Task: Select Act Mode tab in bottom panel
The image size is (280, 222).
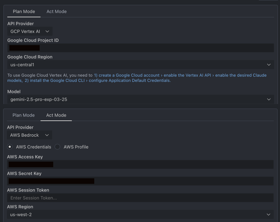Action: 56,116
